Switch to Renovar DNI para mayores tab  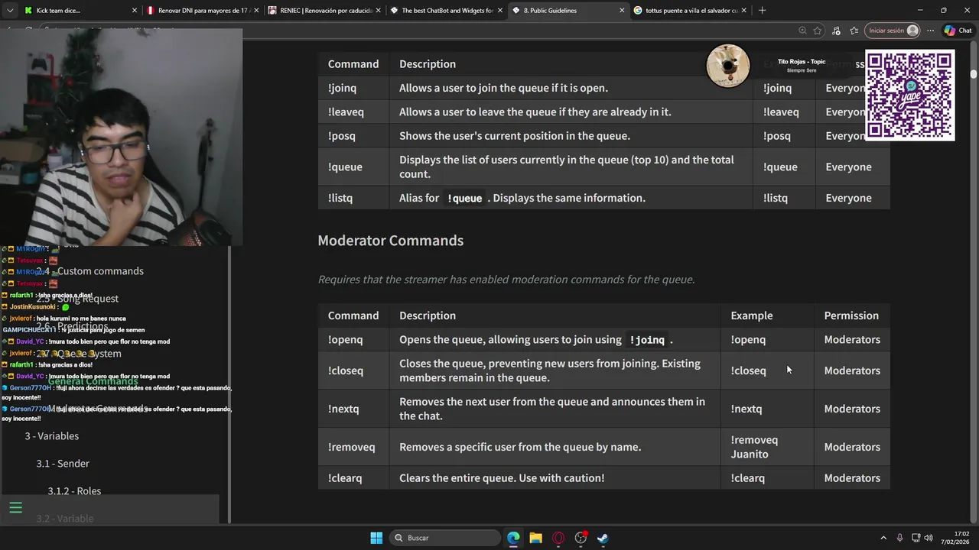[196, 11]
